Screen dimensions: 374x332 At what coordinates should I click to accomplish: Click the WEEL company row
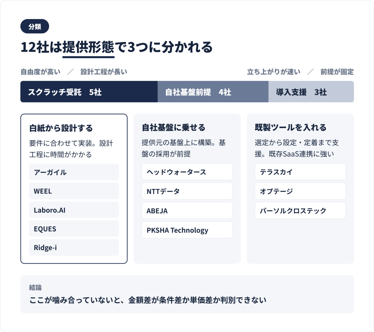[x=74, y=191]
